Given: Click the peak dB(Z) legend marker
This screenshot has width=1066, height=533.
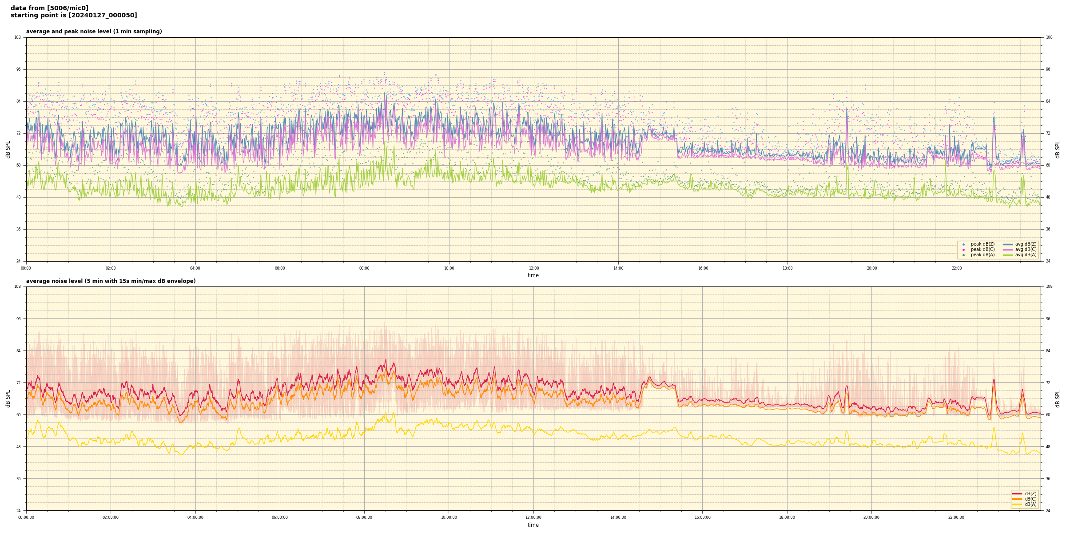Looking at the screenshot, I should point(963,244).
